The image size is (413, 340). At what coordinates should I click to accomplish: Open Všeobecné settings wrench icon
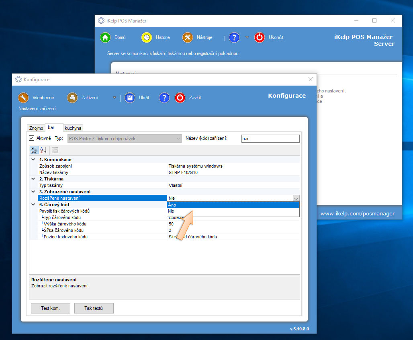click(x=23, y=98)
